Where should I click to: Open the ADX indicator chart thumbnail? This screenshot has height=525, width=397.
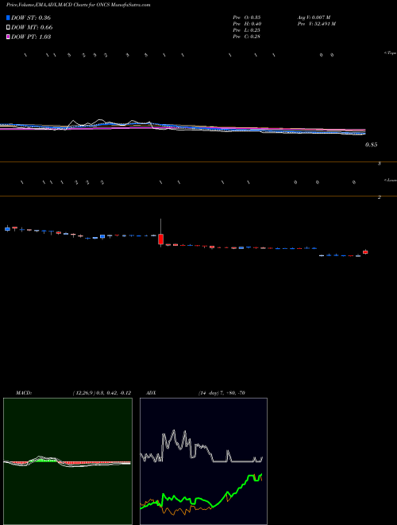203,461
